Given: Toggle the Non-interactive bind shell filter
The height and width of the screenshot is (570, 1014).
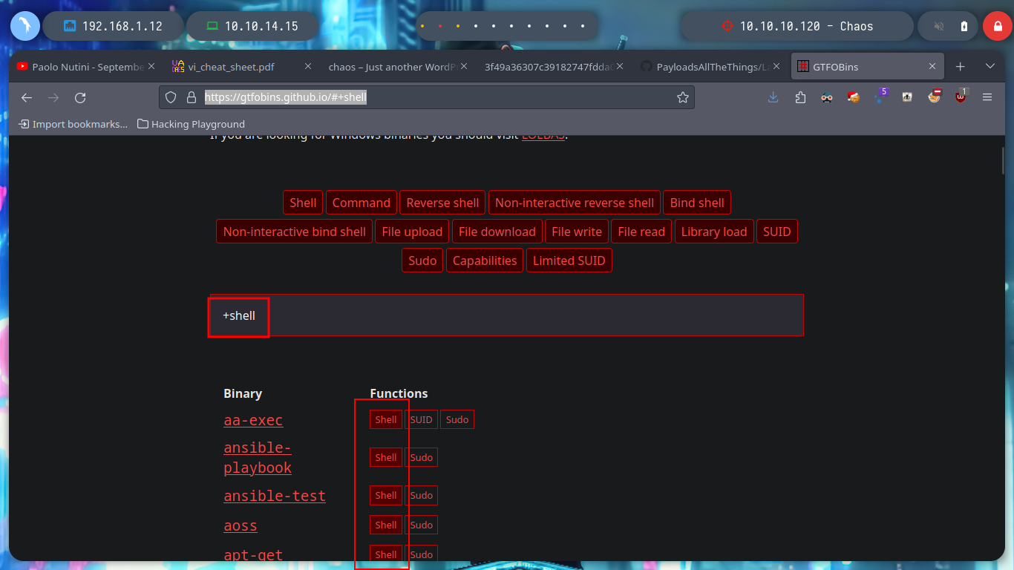Looking at the screenshot, I should tap(294, 232).
